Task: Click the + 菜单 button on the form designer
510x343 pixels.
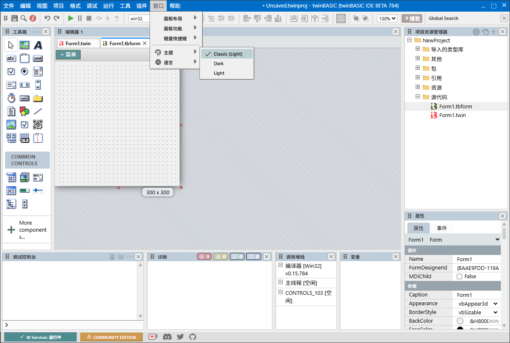Action: point(68,54)
